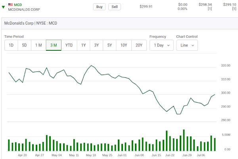Click the Jun 15 date axis label
Image resolution: width=238 pixels, height=159 pixels.
coord(156,155)
